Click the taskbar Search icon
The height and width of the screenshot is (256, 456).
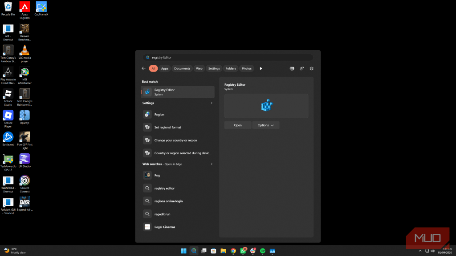coord(194,251)
